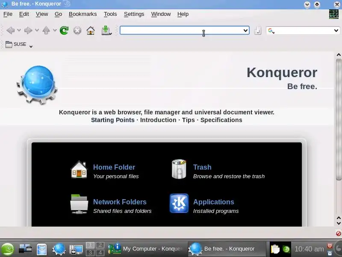Click the Up arrow navigation button
The image size is (342, 257).
point(46,30)
